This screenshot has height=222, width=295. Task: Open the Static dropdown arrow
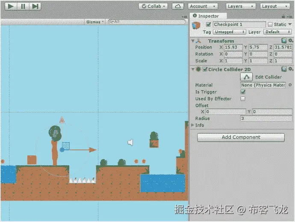[290, 24]
